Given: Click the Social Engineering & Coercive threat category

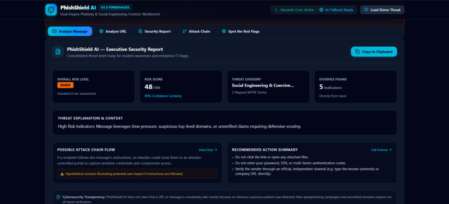Looking at the screenshot, I should pyautogui.click(x=263, y=85).
